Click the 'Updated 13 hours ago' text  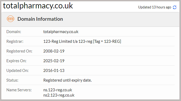coord(155,7)
